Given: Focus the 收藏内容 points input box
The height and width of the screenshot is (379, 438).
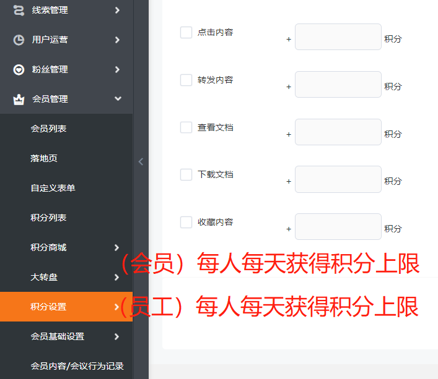Looking at the screenshot, I should click(338, 226).
